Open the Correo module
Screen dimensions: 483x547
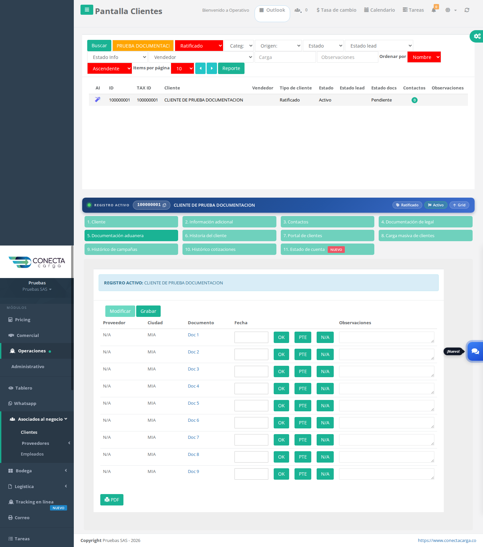point(19,518)
